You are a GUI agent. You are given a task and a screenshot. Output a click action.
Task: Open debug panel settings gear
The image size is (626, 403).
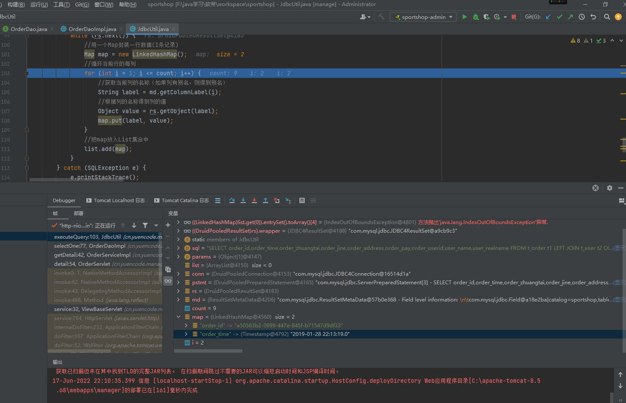pos(609,188)
